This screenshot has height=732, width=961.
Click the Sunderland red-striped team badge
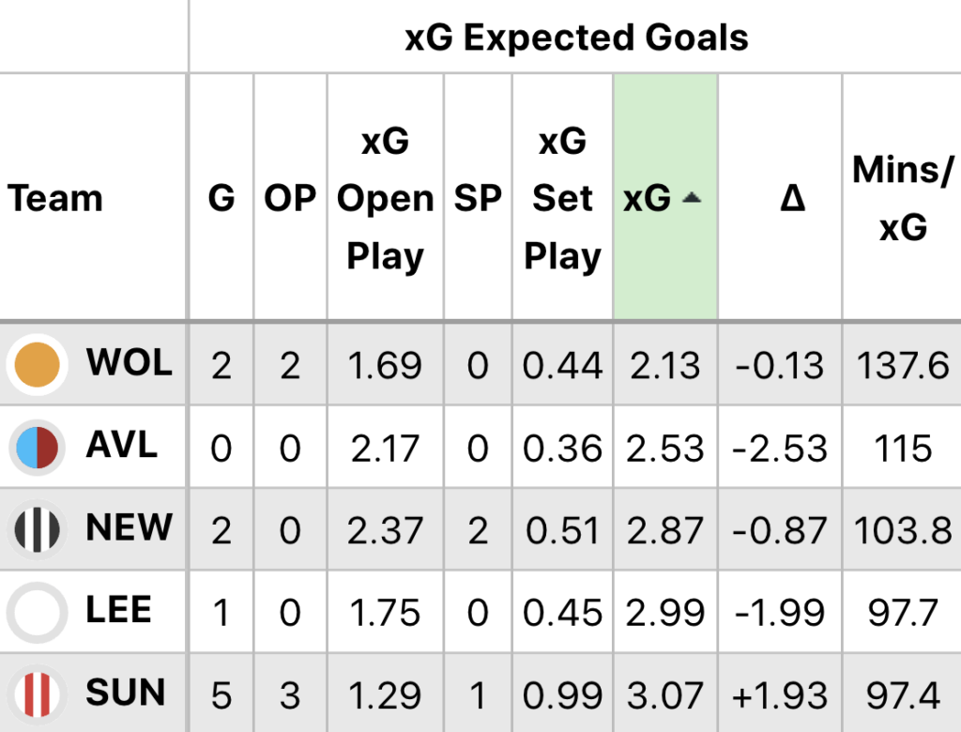38,694
